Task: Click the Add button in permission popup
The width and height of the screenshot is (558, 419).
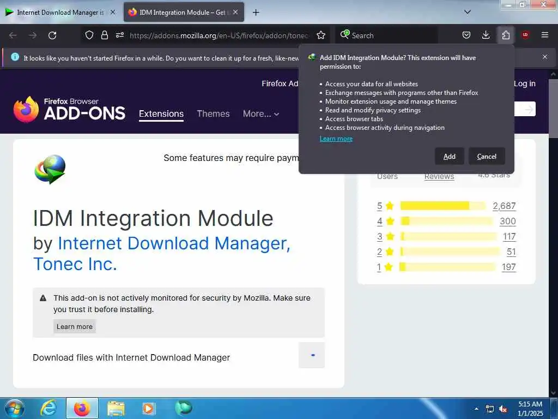Action: [x=449, y=156]
